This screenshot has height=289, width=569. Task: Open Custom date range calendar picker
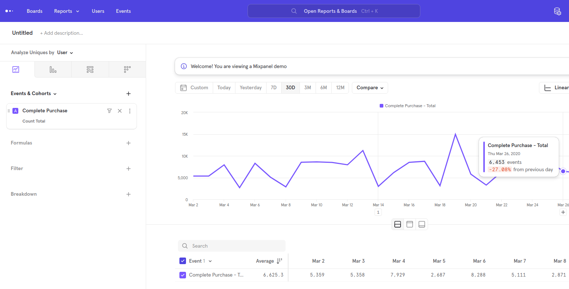pos(194,88)
